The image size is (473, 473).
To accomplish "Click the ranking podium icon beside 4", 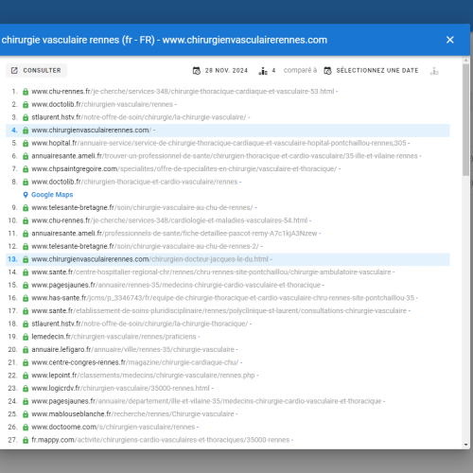I will pyautogui.click(x=263, y=71).
